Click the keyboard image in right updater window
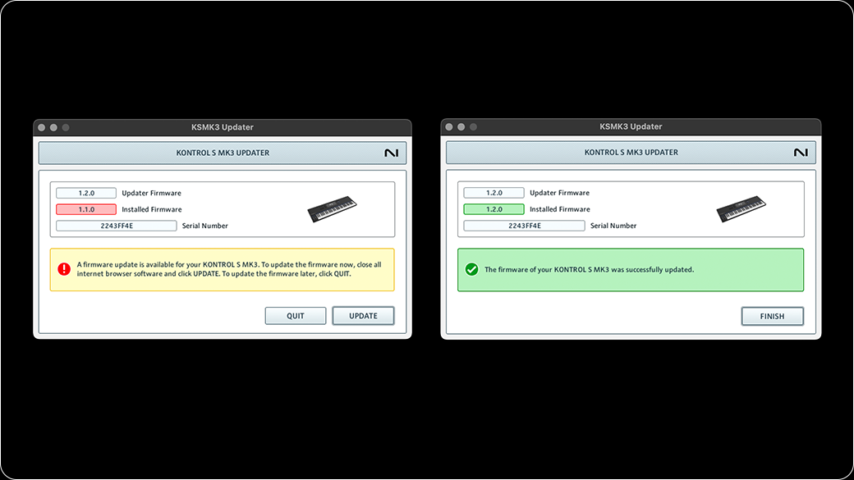 click(741, 208)
